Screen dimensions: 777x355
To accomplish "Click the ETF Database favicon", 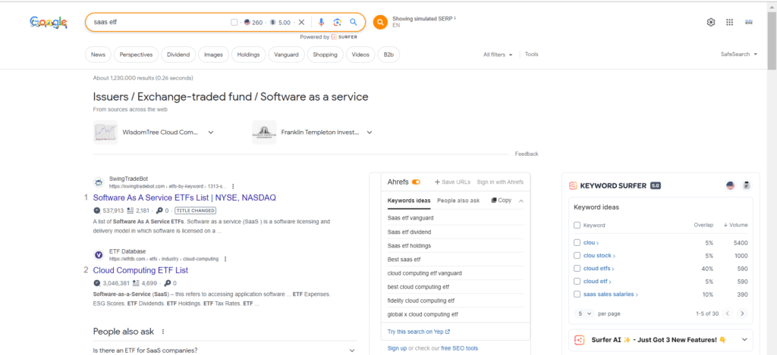I will pyautogui.click(x=99, y=254).
